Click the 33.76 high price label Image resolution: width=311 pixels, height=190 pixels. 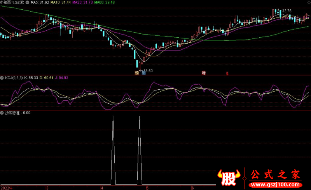(x=287, y=11)
